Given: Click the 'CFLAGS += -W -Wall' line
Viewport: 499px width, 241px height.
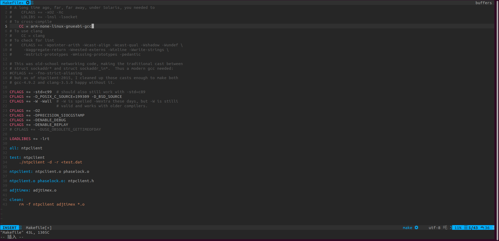Looking at the screenshot, I should [94, 101].
